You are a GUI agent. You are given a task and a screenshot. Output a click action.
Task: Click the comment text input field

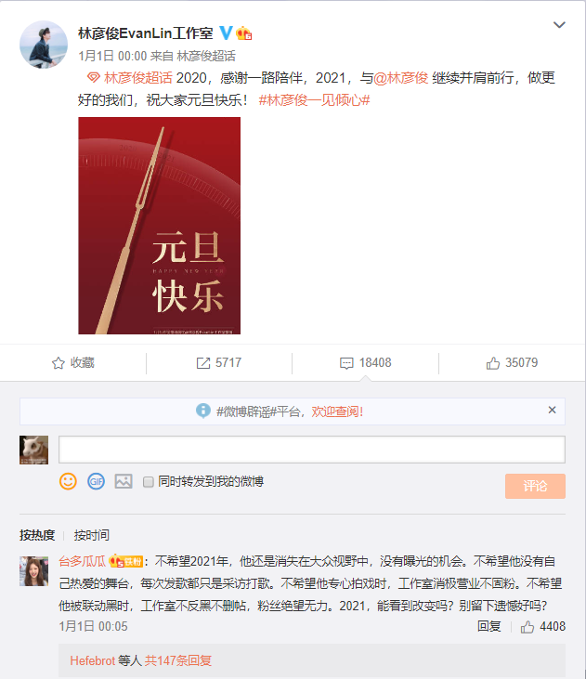[x=312, y=450]
